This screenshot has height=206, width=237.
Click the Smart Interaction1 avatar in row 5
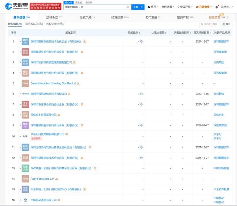26,83
